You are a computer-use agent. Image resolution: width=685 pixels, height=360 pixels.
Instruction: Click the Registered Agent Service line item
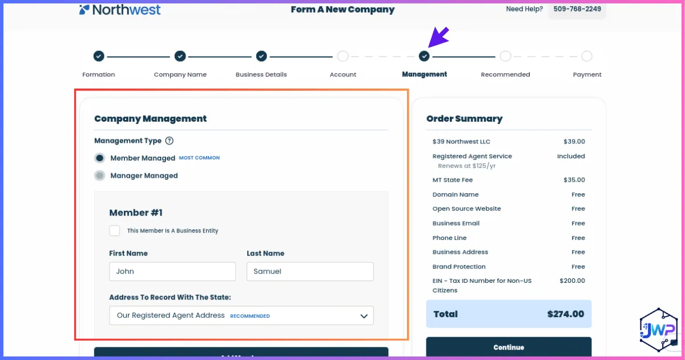509,156
